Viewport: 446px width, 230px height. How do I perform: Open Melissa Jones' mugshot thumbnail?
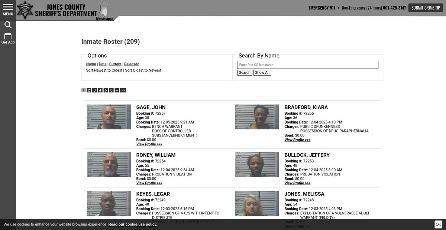257,203
